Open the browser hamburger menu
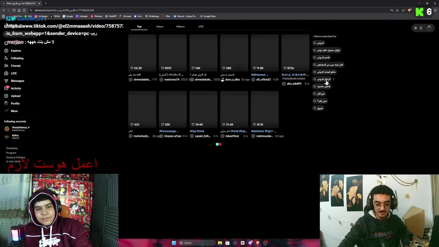The width and height of the screenshot is (439, 247). pos(435,10)
